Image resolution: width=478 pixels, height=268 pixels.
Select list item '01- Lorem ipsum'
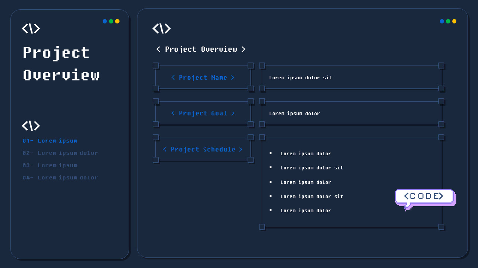[x=50, y=141]
